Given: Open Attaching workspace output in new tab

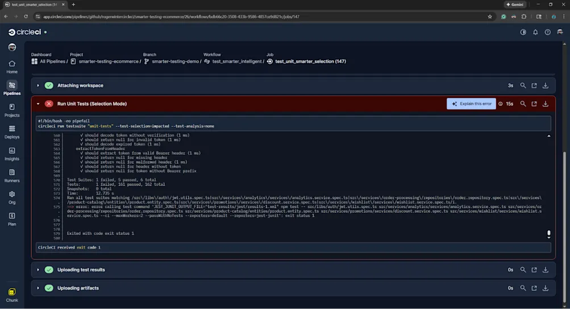Looking at the screenshot, I should point(534,85).
